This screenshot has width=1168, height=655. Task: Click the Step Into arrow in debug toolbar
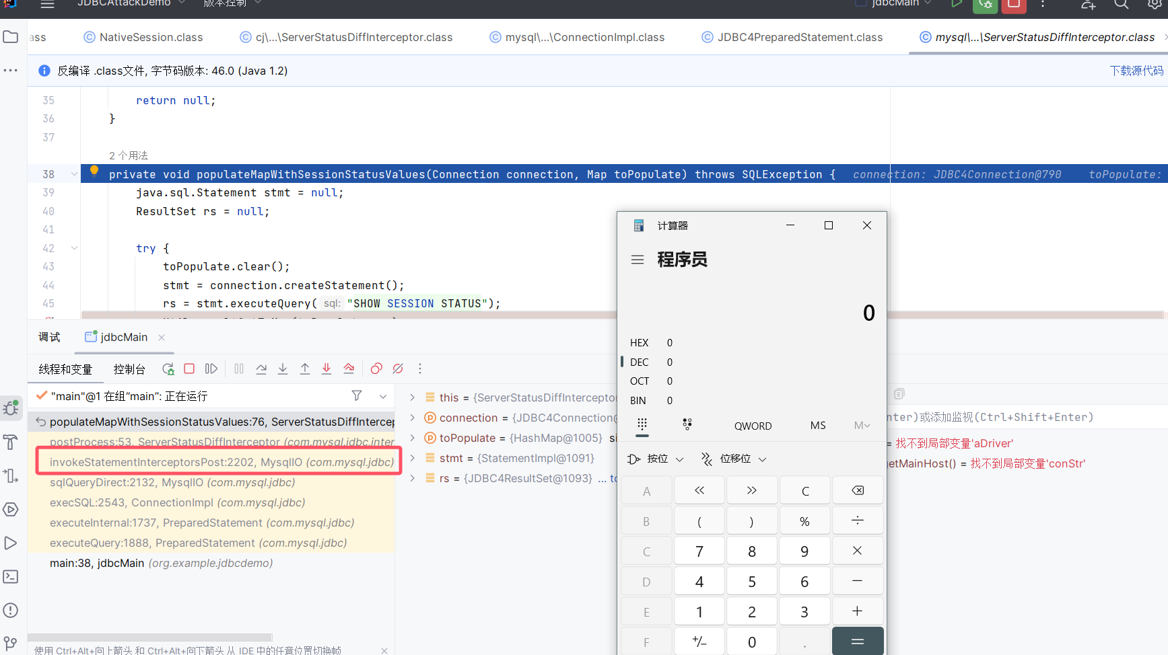(x=283, y=369)
